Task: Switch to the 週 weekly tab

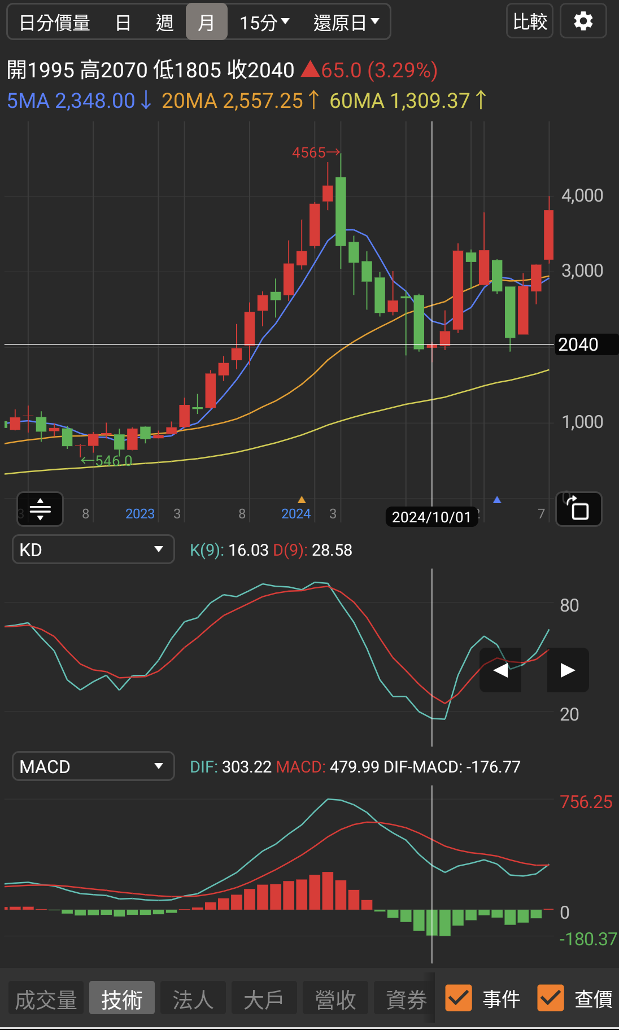Action: pyautogui.click(x=164, y=23)
